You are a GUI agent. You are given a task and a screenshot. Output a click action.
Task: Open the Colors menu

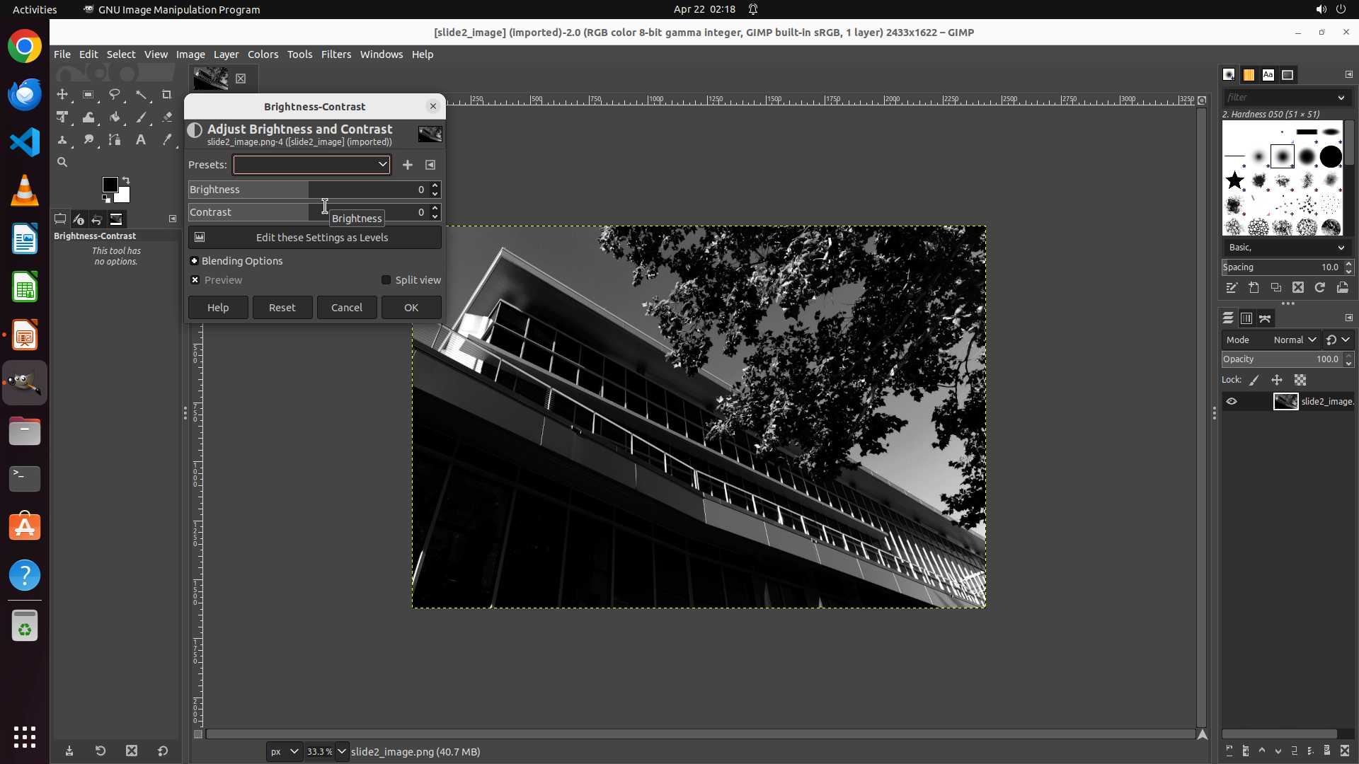[x=263, y=54]
